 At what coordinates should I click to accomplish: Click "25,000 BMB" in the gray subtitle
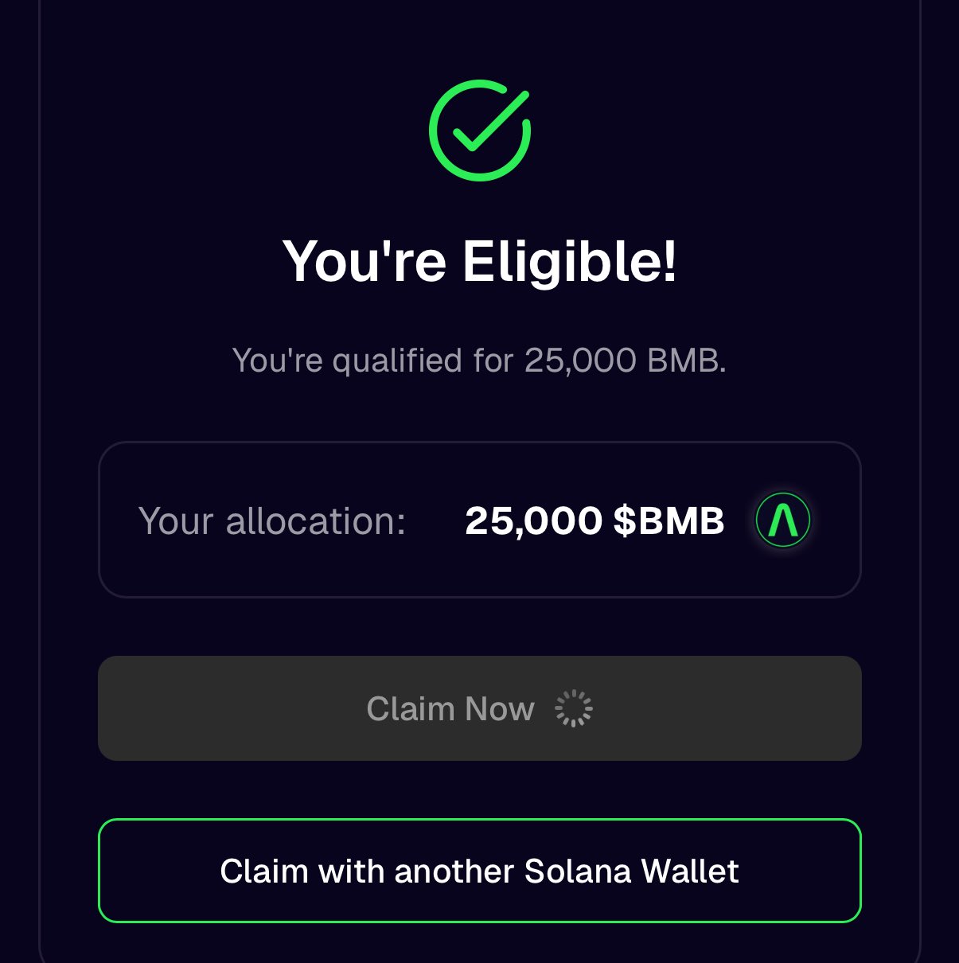(x=624, y=361)
